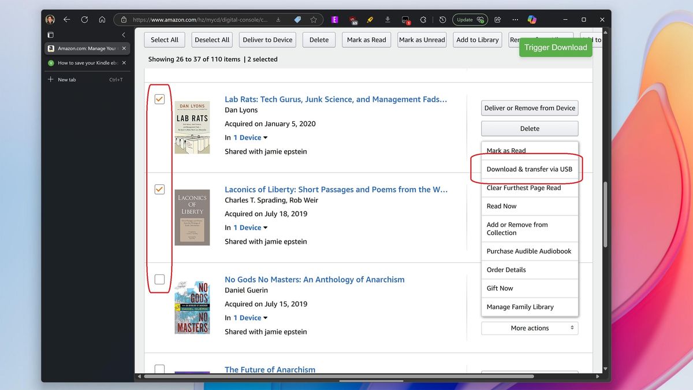This screenshot has width=693, height=390.
Task: Collapse the vertical tabs pane
Action: pyautogui.click(x=123, y=35)
